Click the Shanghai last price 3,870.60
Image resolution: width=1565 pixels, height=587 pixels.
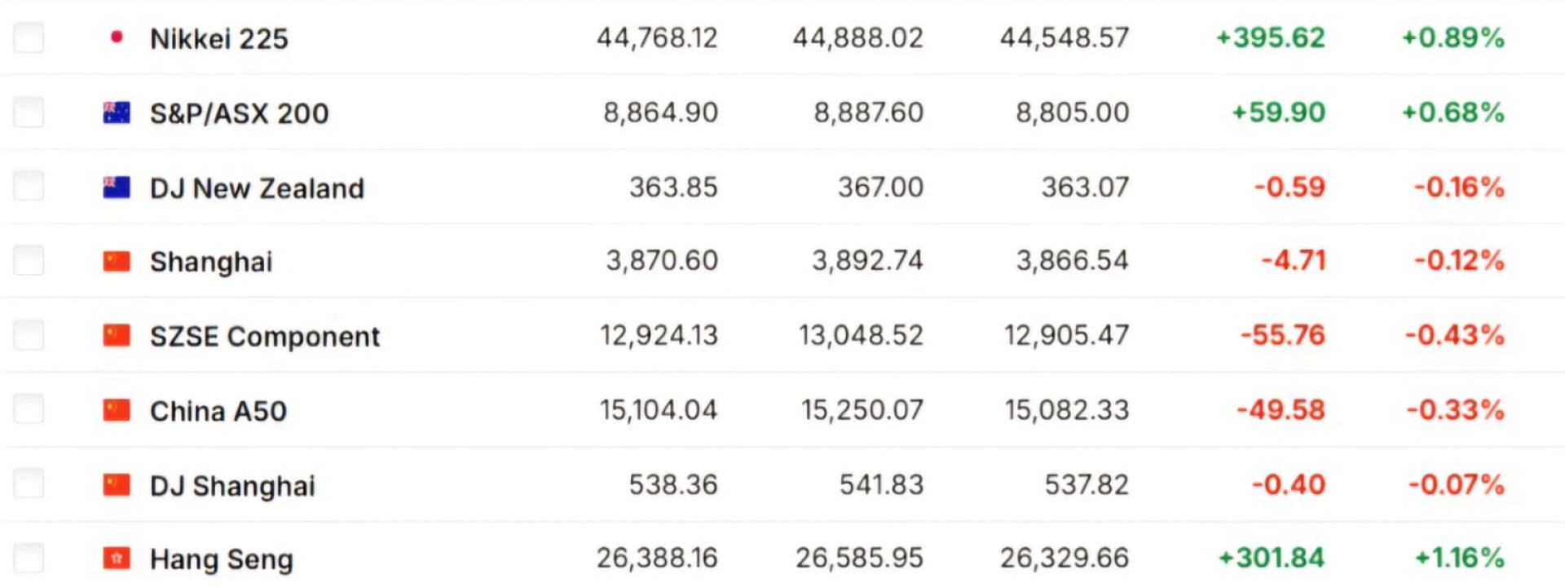tap(661, 261)
